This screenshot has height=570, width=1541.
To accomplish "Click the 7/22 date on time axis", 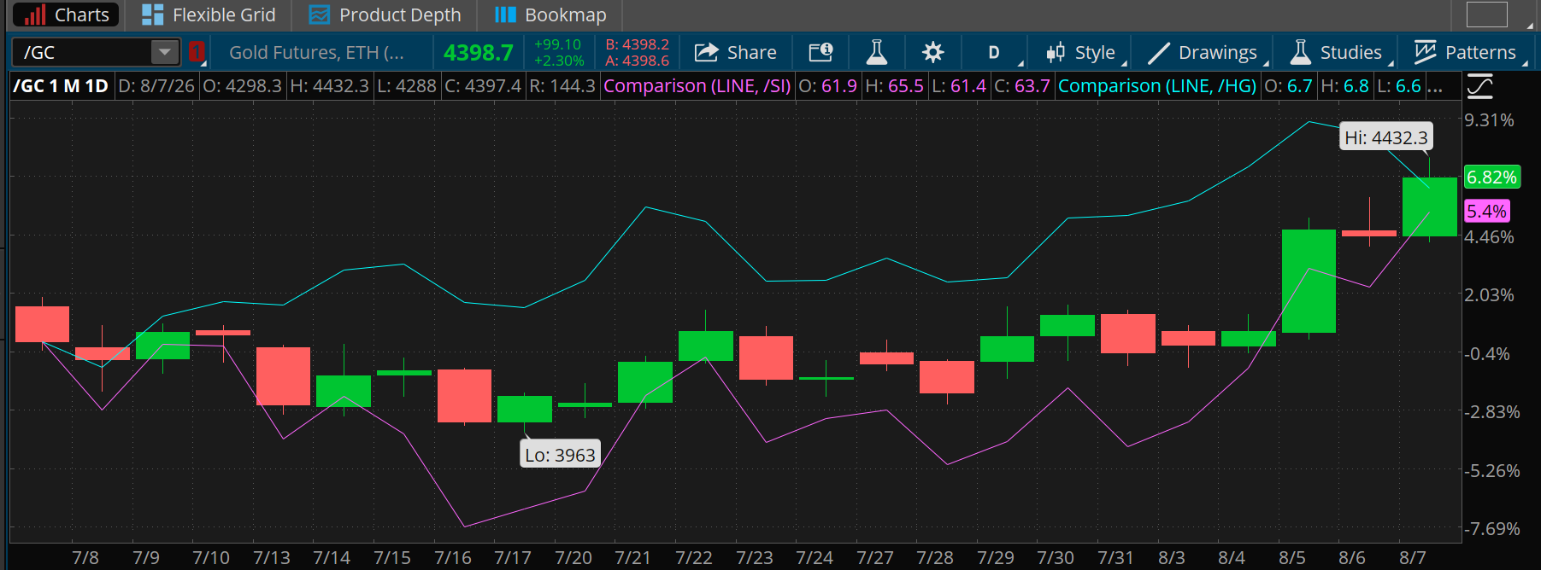I will (x=693, y=558).
